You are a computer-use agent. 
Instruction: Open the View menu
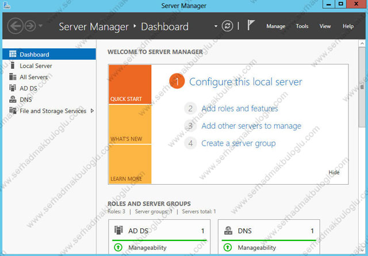325,26
